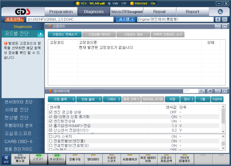Open 시뮬레이션 bottom toolbar item
The width and height of the screenshot is (231, 166).
[x=130, y=159]
